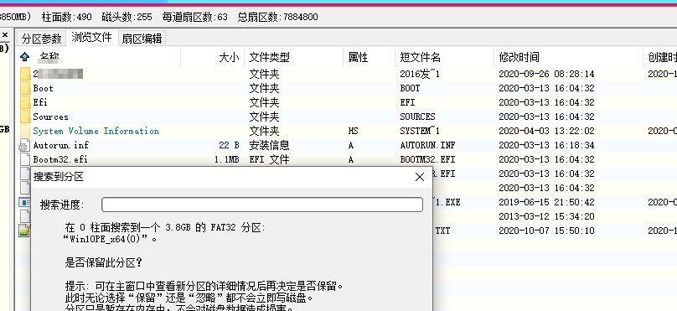Viewport: 677px width, 311px height.
Task: Click the modified time 2020-10-07 15:50:10
Action: click(x=546, y=231)
